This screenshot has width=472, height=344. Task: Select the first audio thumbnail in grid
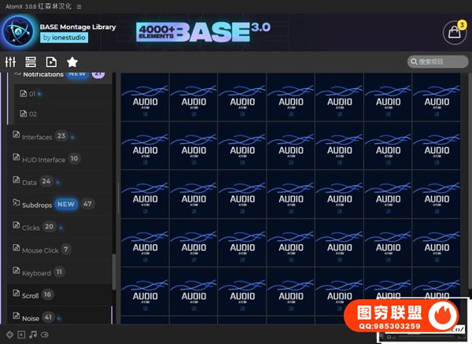click(x=145, y=98)
